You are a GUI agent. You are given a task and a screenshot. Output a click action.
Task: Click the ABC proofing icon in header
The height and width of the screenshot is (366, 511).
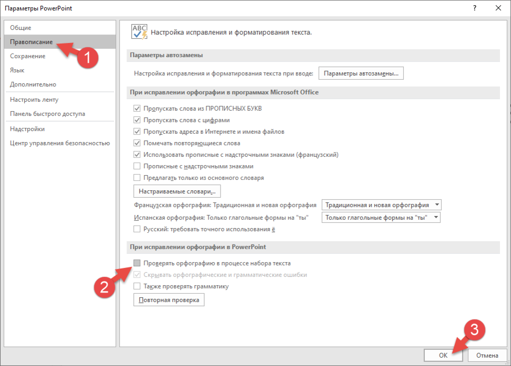click(140, 32)
